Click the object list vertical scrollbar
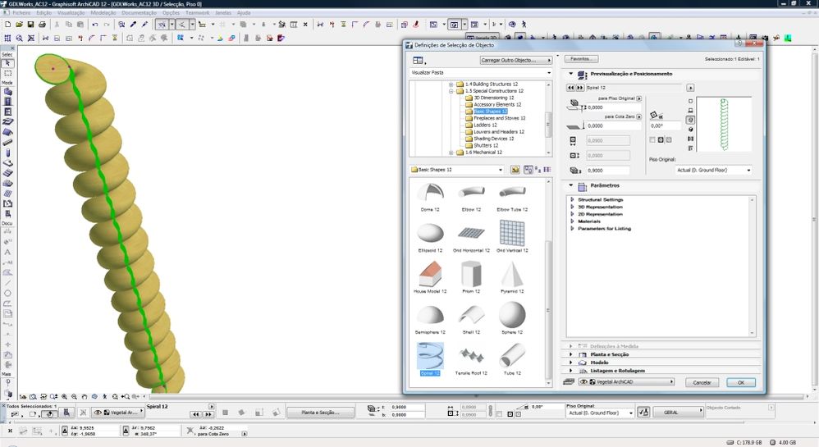This screenshot has height=447, width=819. point(548,282)
